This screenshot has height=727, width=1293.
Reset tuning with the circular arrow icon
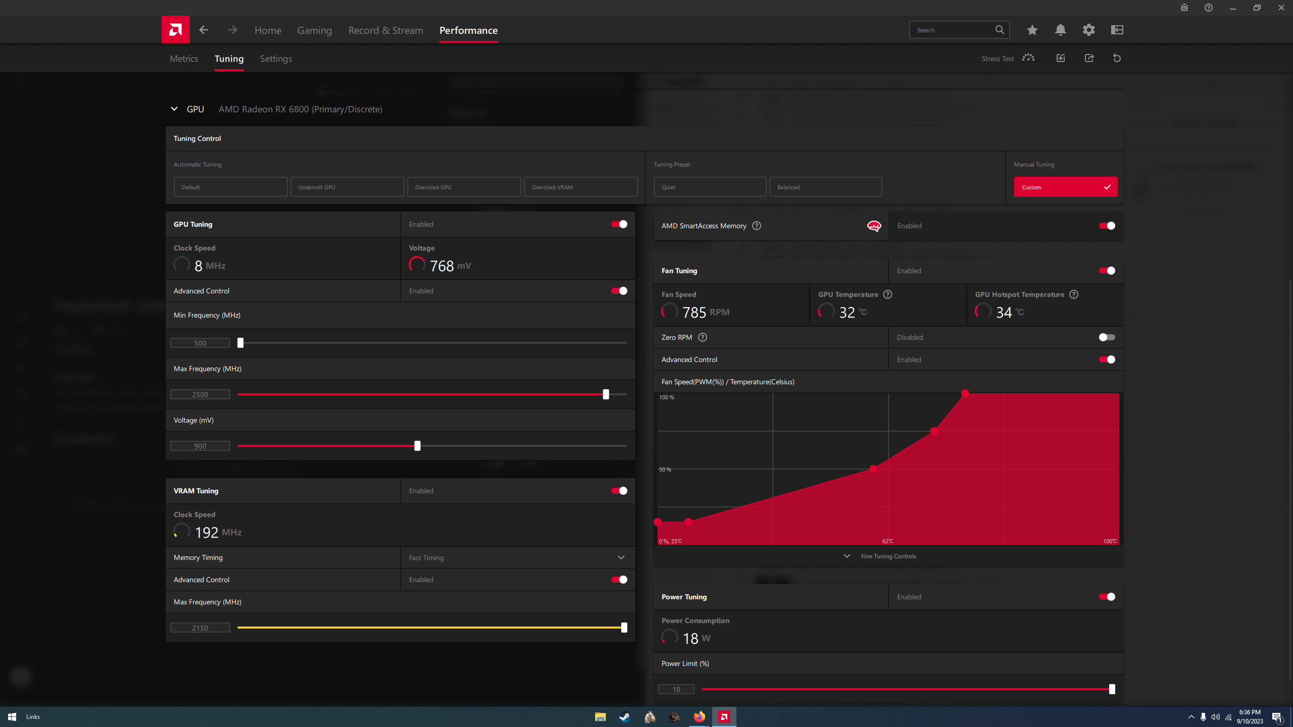click(x=1117, y=58)
